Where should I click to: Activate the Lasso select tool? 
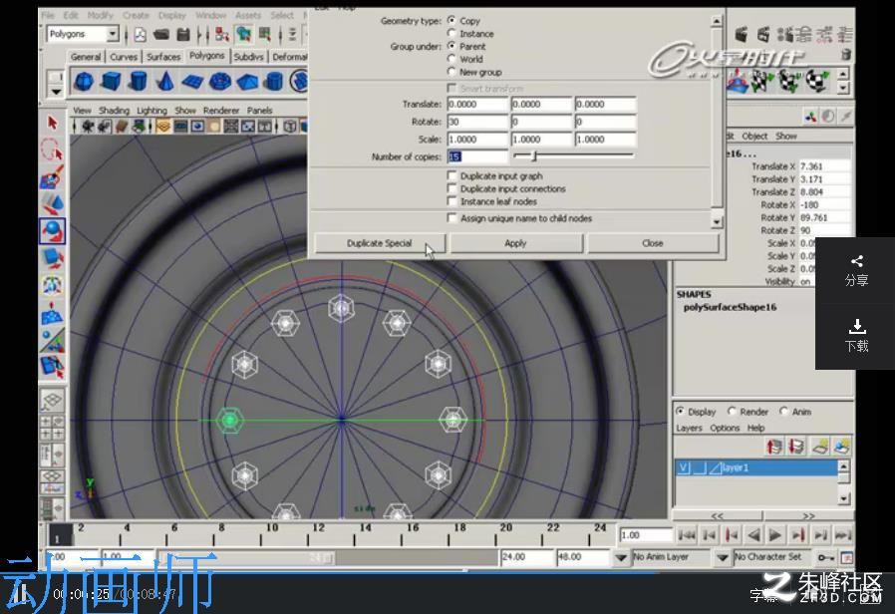pos(52,151)
